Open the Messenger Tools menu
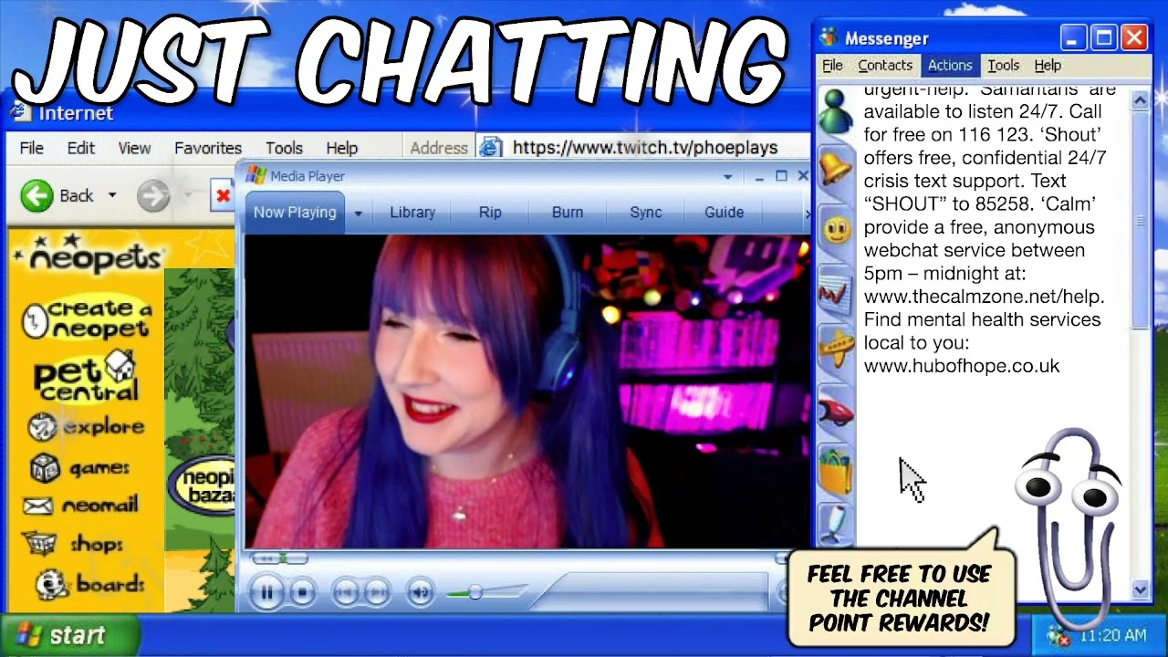 click(x=1003, y=66)
